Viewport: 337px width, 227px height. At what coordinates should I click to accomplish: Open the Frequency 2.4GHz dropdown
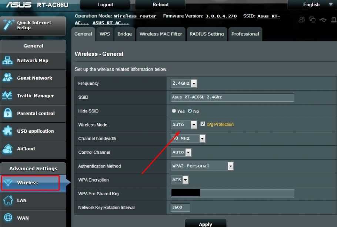(x=184, y=84)
